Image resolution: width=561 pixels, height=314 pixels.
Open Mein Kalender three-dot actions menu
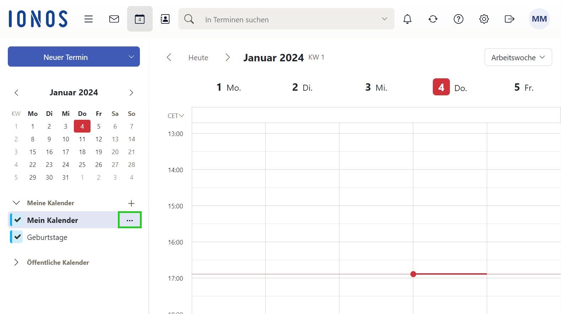(x=130, y=220)
